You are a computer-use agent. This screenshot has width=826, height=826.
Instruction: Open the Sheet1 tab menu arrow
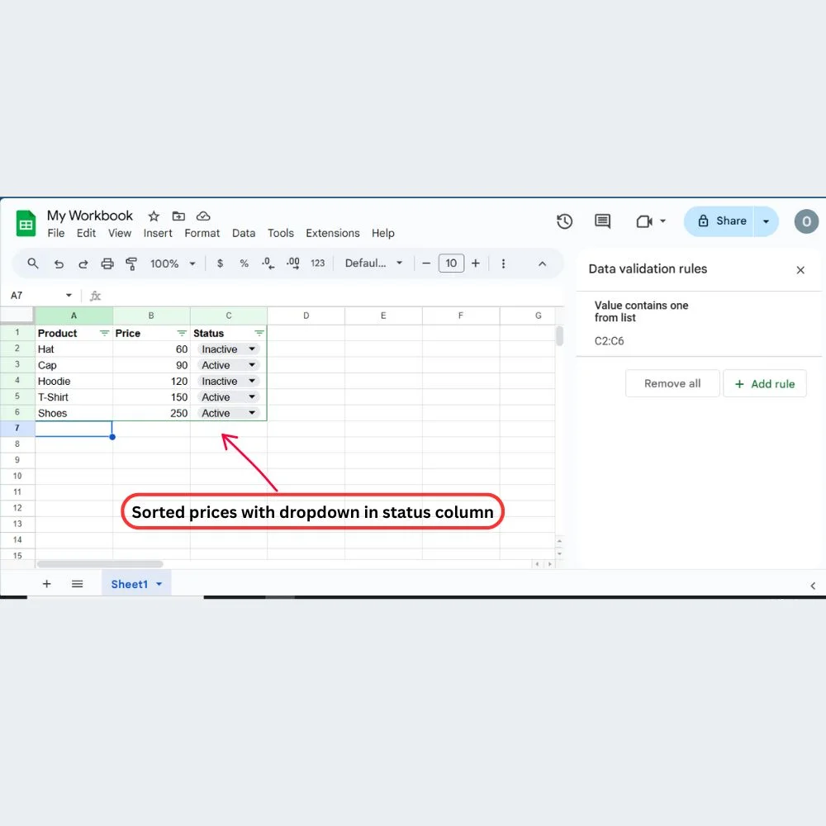pyautogui.click(x=159, y=584)
